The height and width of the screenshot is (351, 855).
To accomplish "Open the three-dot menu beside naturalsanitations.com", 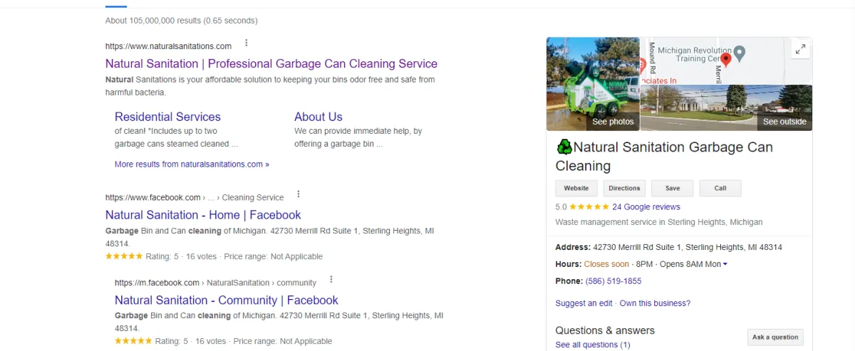I will click(247, 43).
